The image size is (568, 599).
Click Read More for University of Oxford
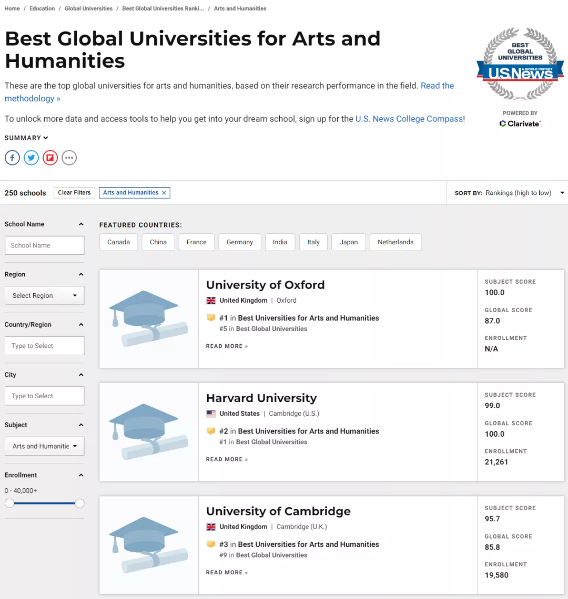pos(227,346)
